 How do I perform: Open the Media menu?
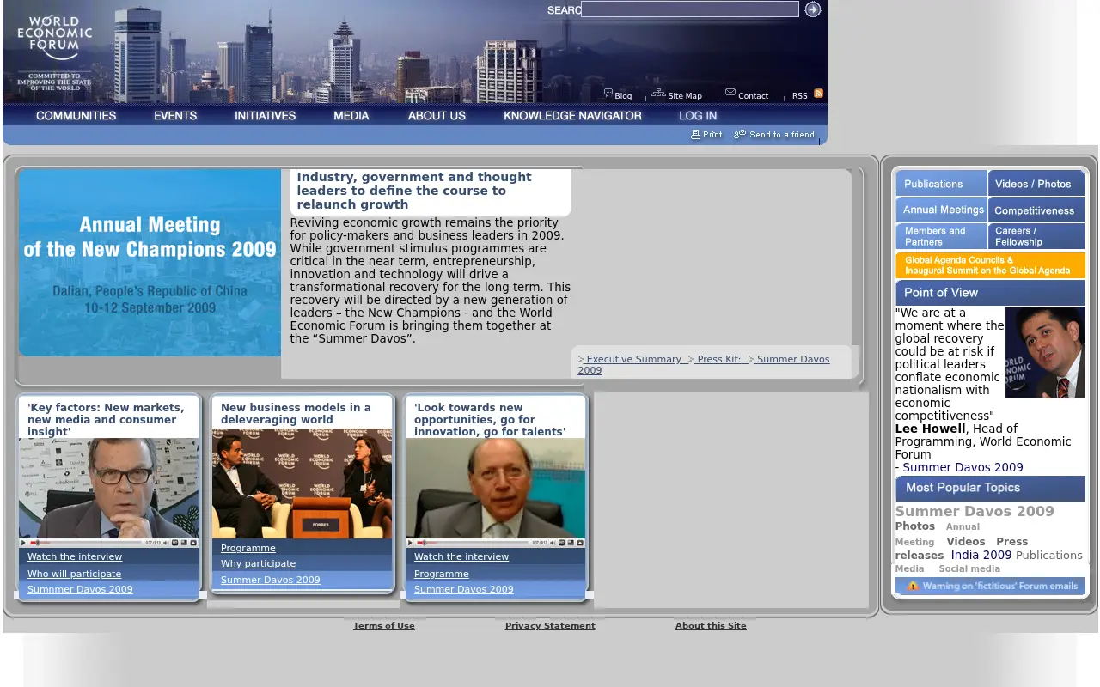351,116
